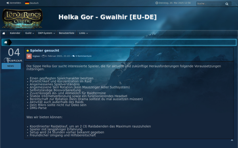Open the Spieler gesucht article title
This screenshot has width=238, height=148.
(x=44, y=51)
